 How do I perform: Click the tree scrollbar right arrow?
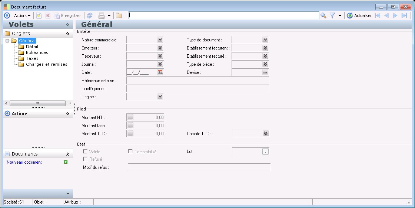click(70, 103)
